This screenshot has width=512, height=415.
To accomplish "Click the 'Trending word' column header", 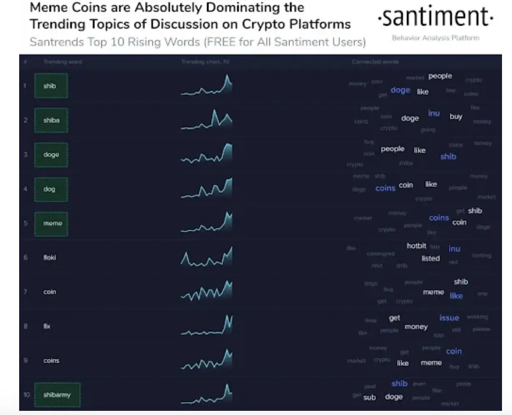I will pyautogui.click(x=63, y=62).
